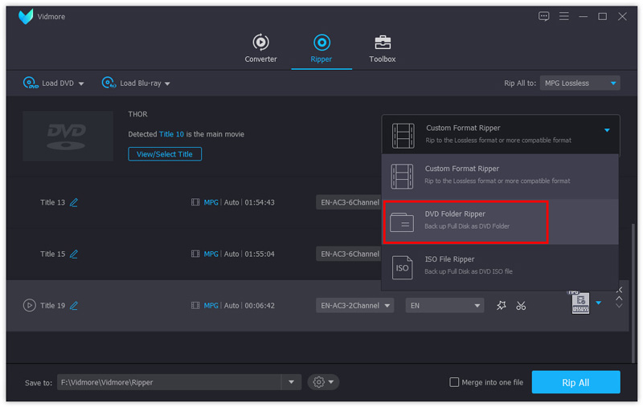Screen dimensions: 643x407
Task: Choose ISO File Ripper from the list
Action: [x=465, y=265]
